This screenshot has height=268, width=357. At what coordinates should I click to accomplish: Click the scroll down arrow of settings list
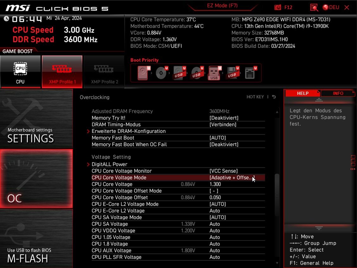point(277,263)
